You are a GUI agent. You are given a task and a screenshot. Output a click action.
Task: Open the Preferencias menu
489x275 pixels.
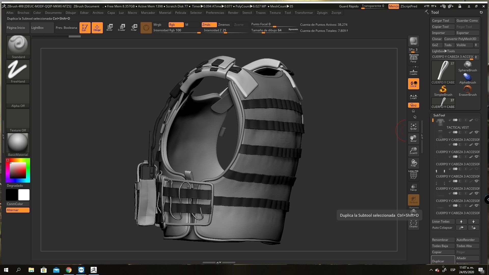[215, 12]
